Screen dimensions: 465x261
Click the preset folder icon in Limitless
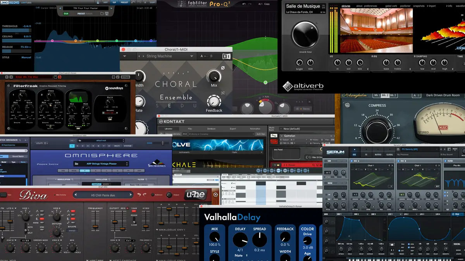(103, 14)
